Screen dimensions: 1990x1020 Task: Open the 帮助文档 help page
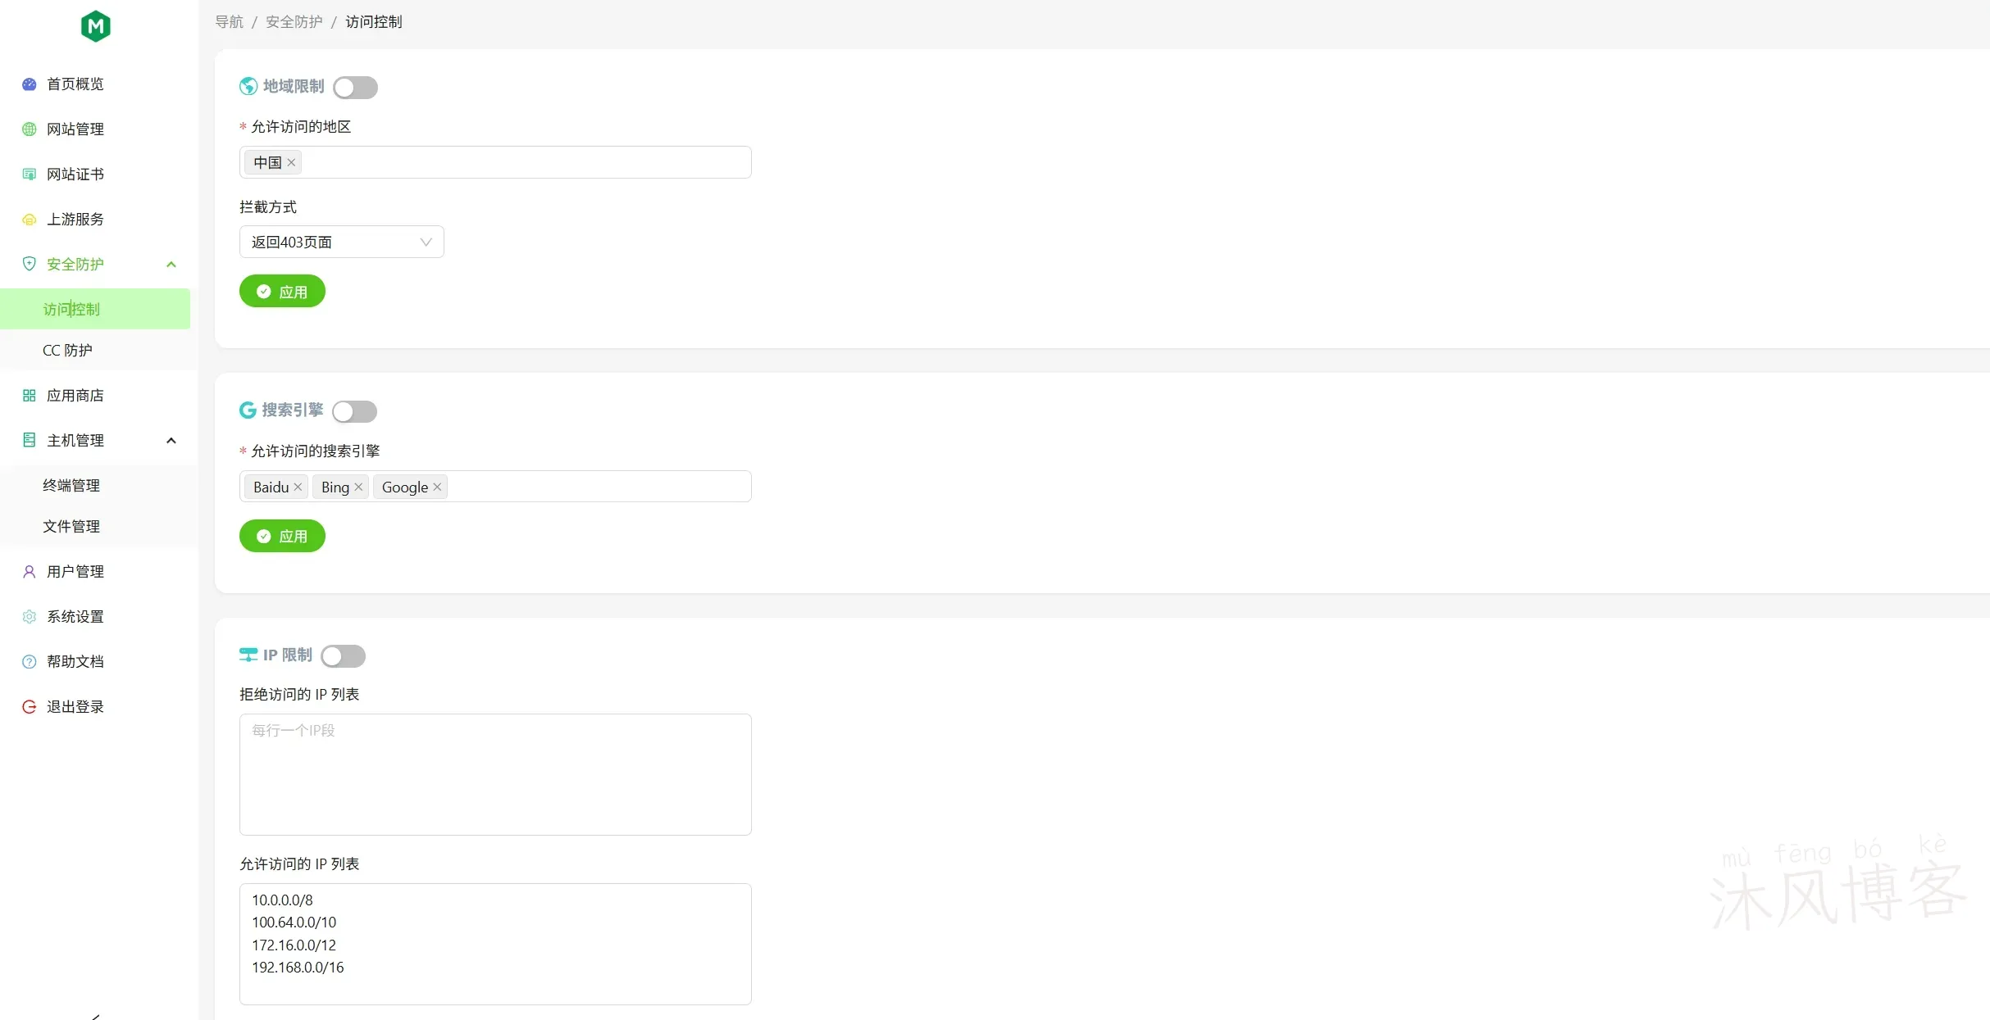click(74, 661)
